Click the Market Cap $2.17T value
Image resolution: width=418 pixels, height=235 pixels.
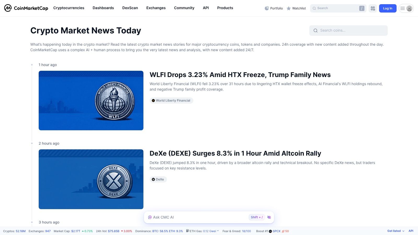[x=76, y=231]
